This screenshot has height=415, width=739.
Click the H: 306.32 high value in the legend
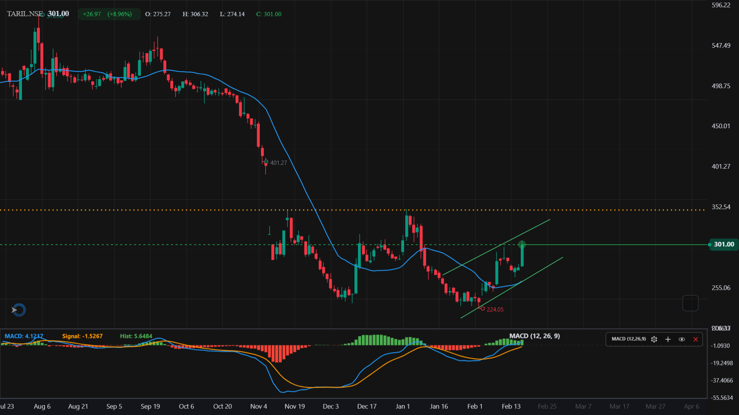pos(195,14)
